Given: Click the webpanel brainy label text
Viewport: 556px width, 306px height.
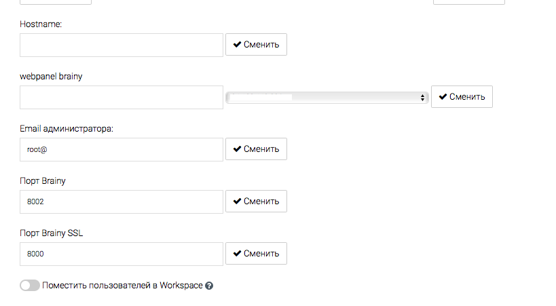Looking at the screenshot, I should point(52,76).
